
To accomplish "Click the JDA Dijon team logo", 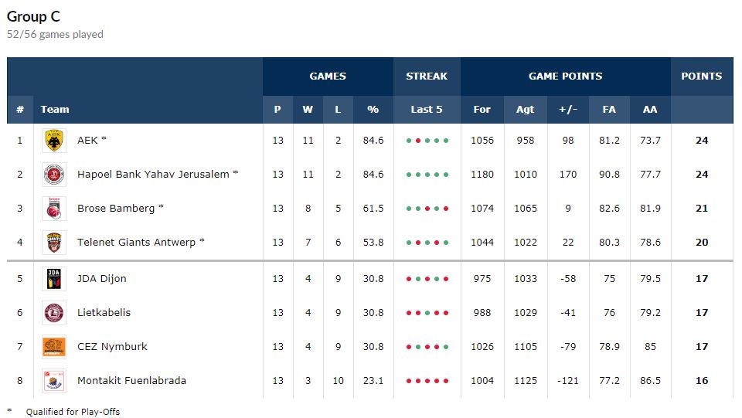I will [x=54, y=279].
